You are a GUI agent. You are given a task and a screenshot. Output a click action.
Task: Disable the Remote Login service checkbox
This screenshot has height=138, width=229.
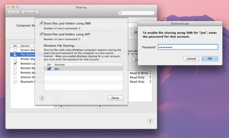(x=15, y=63)
